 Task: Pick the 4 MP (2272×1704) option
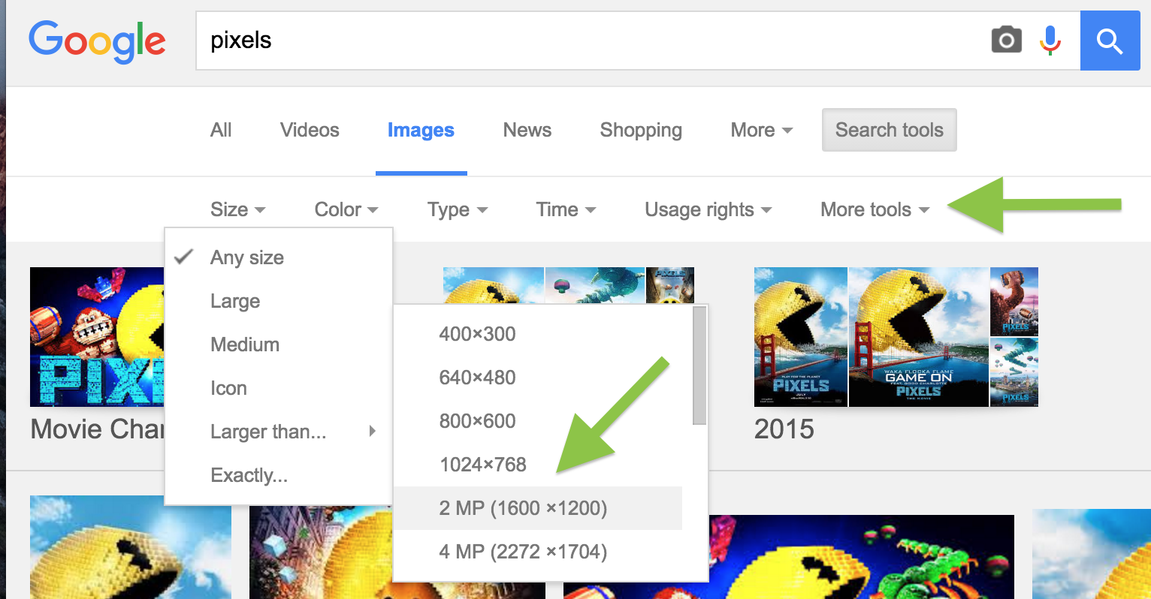(x=538, y=552)
